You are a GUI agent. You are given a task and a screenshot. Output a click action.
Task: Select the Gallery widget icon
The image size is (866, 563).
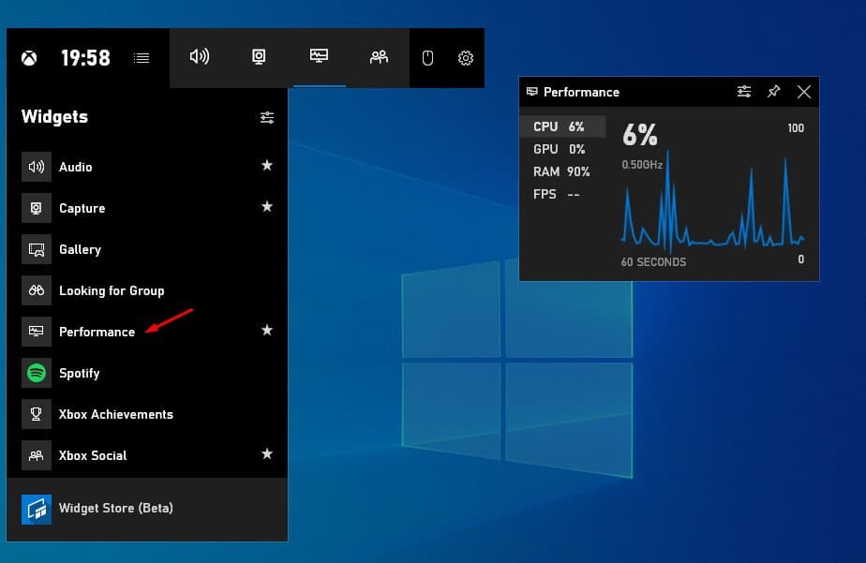tap(37, 249)
